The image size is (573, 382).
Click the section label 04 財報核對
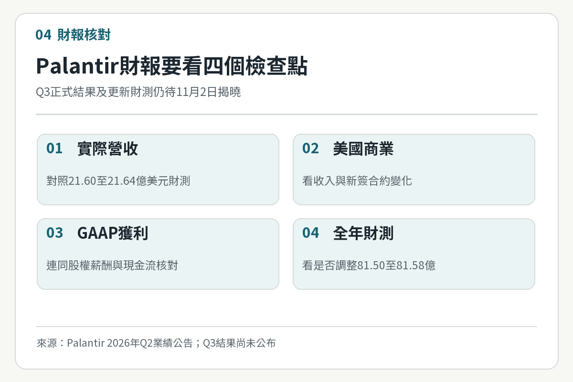(74, 35)
